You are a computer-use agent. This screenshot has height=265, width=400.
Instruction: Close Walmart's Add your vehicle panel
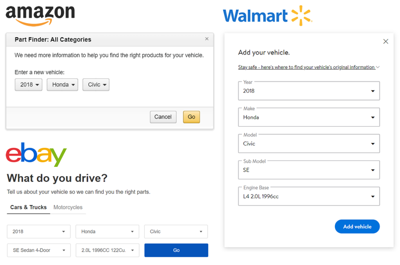(386, 41)
